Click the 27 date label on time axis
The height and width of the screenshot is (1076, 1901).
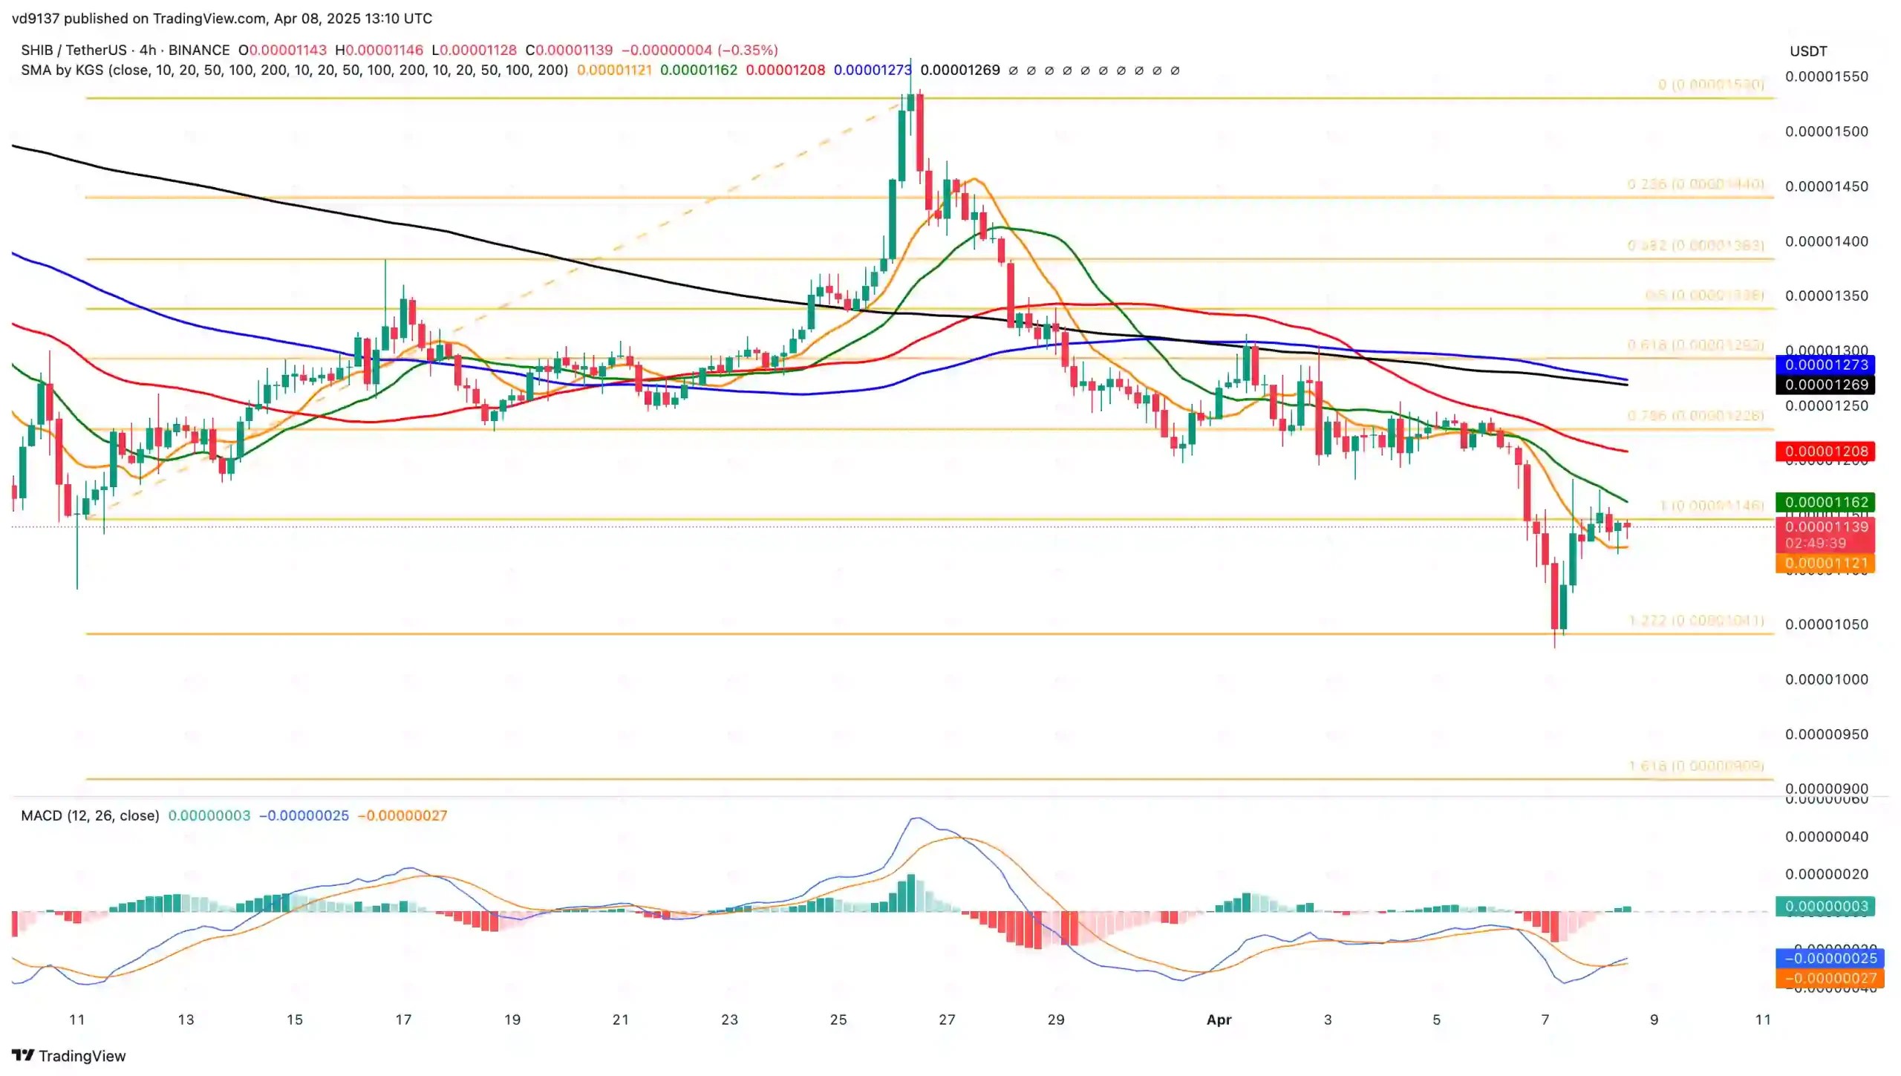coord(947,1020)
